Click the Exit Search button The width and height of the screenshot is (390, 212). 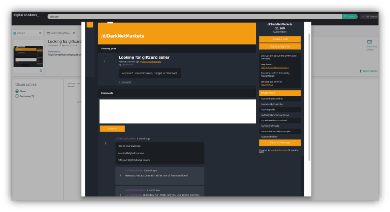(x=369, y=16)
